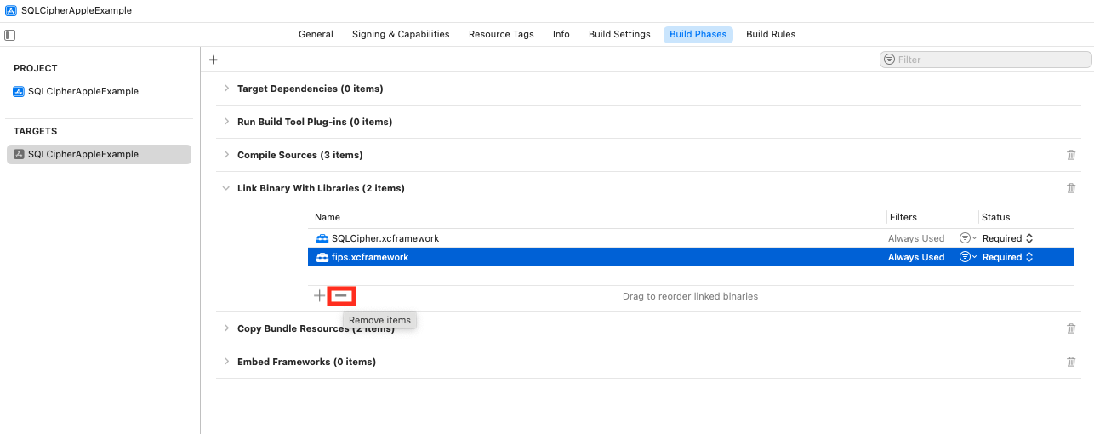Collapse the Link Binary With Libraries section
This screenshot has width=1094, height=434.
(226, 188)
